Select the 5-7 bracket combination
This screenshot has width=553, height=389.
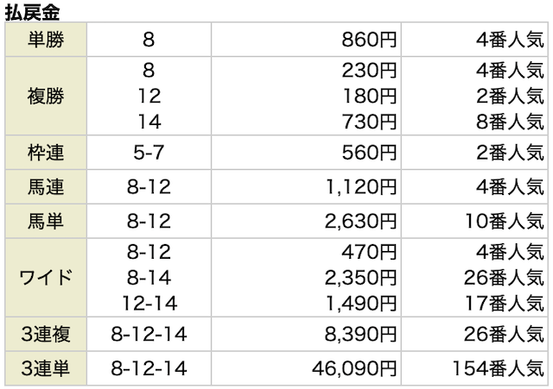[x=150, y=154]
